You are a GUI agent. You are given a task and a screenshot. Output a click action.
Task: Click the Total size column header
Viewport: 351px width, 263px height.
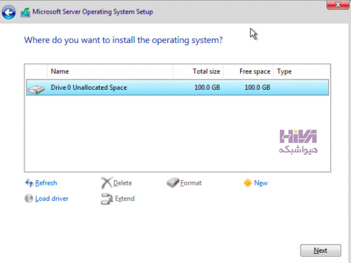198,72
